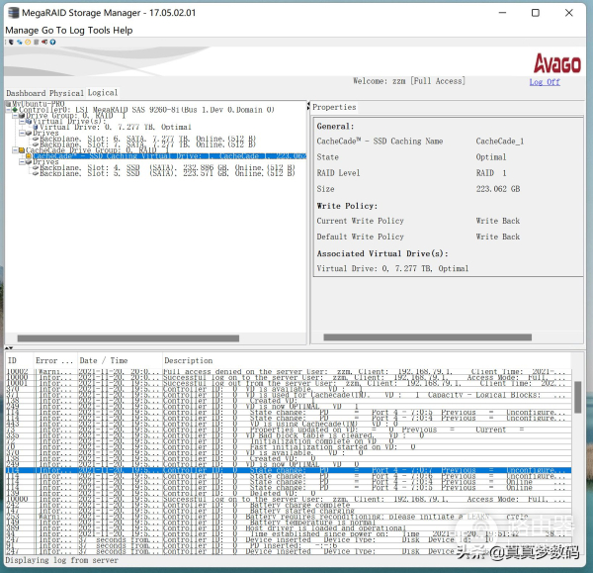Click the Drive Group 0 disk icon
Image resolution: width=593 pixels, height=573 pixels.
22,116
